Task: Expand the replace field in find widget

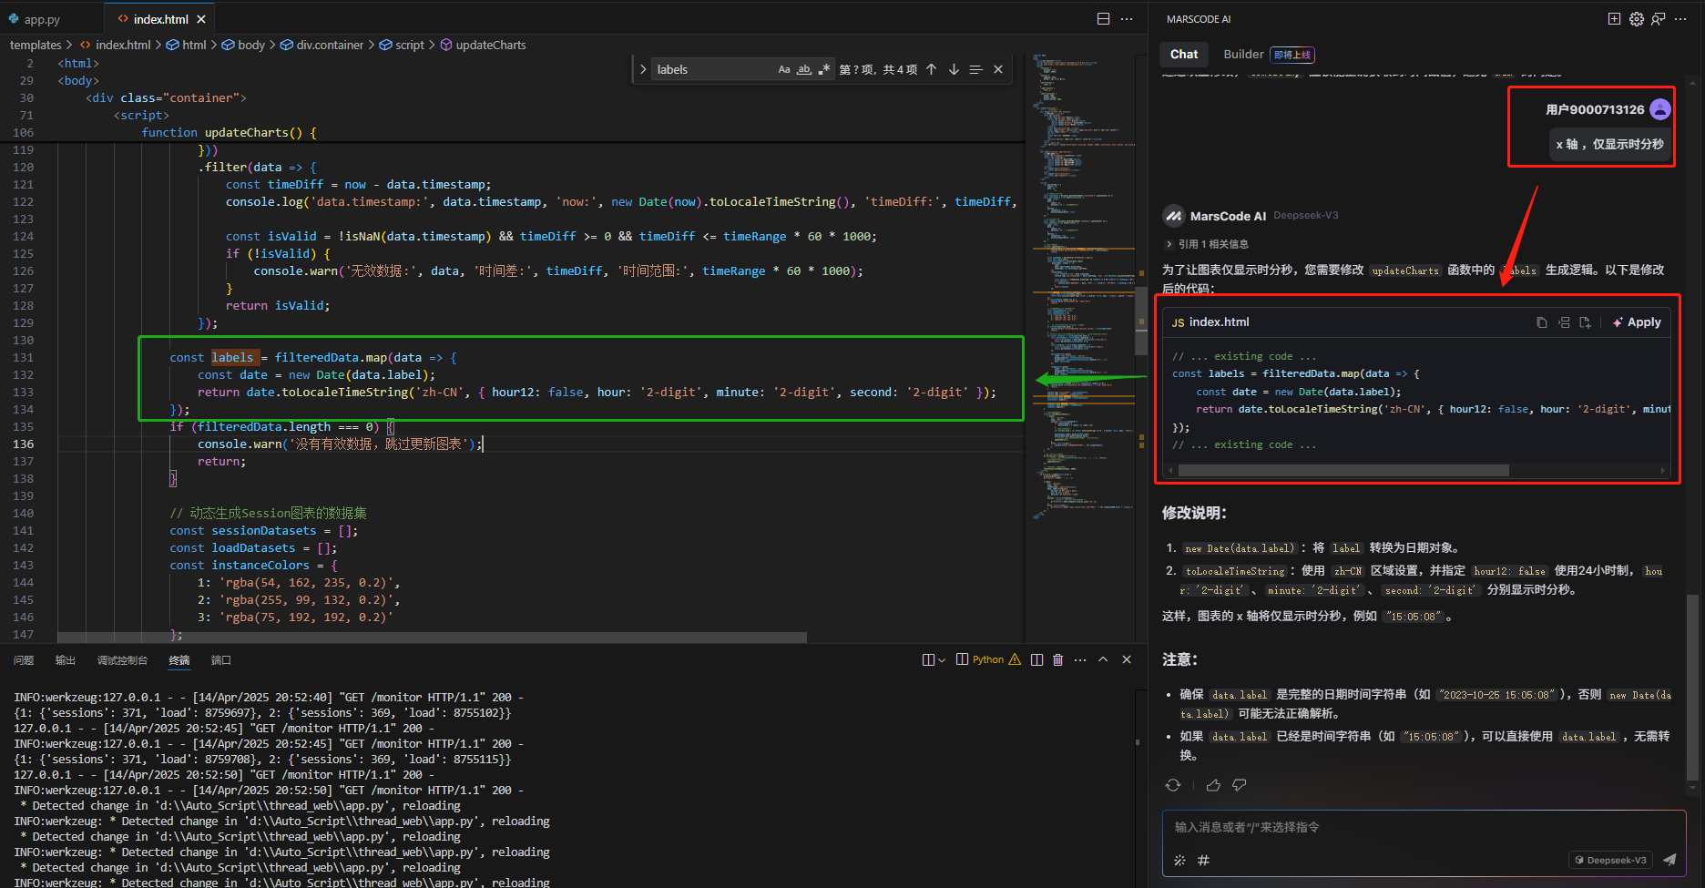Action: tap(643, 69)
